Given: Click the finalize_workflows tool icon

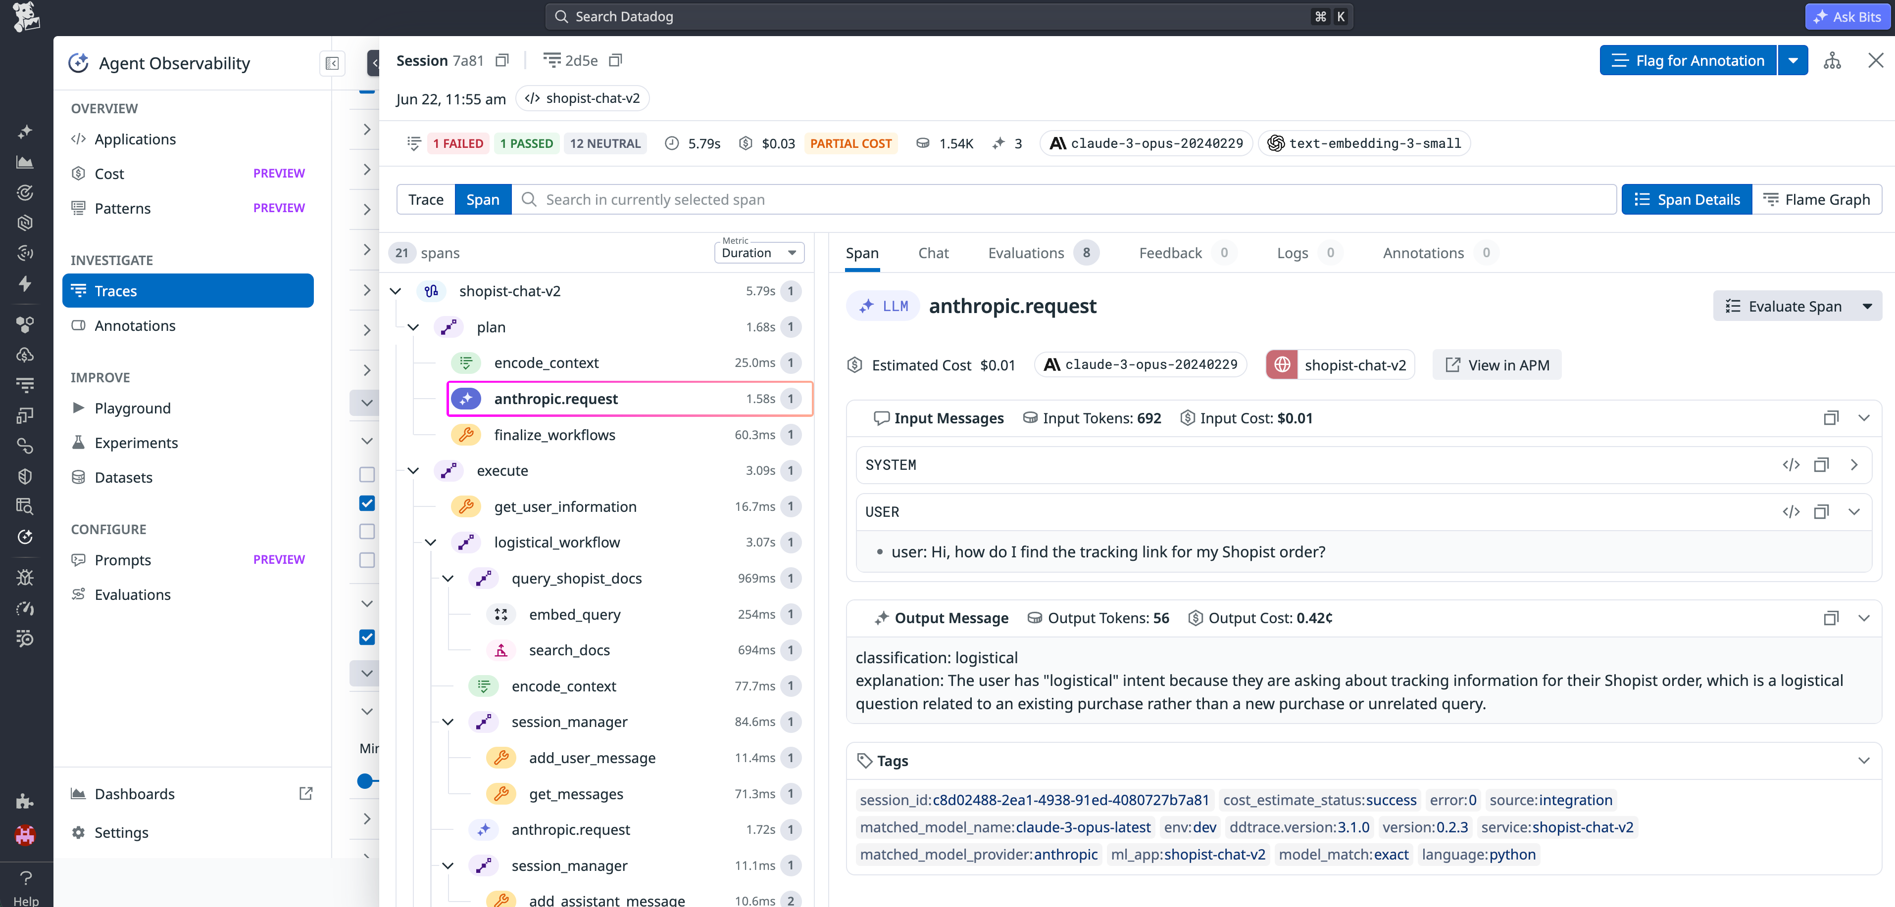Looking at the screenshot, I should click(466, 435).
